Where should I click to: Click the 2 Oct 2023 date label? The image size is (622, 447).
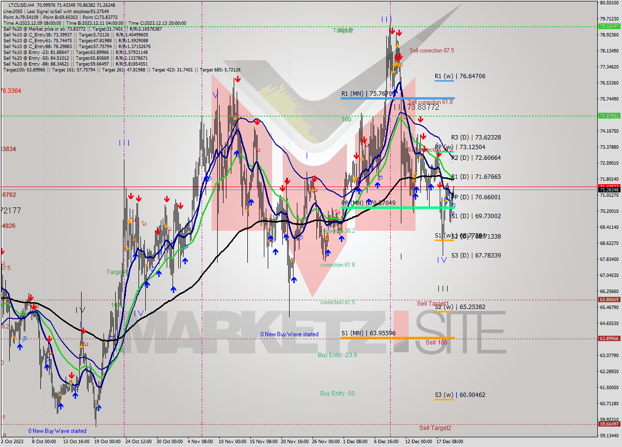click(x=13, y=442)
